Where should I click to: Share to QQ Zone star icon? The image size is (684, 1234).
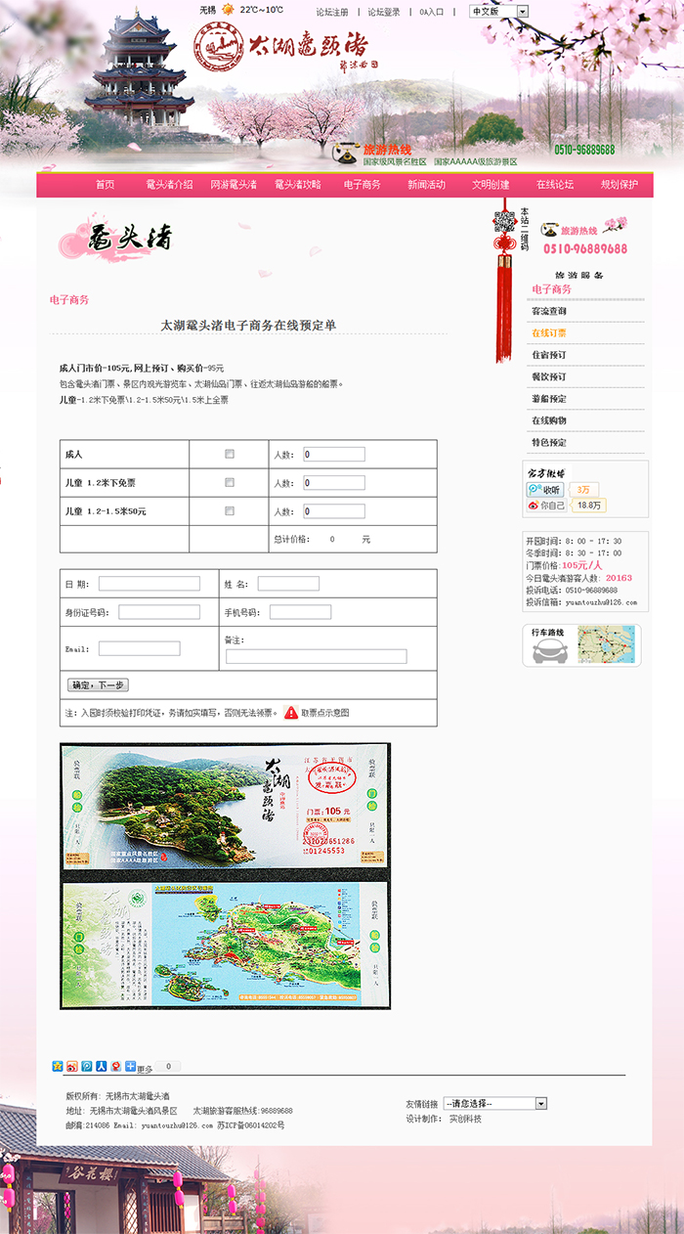pos(57,1066)
